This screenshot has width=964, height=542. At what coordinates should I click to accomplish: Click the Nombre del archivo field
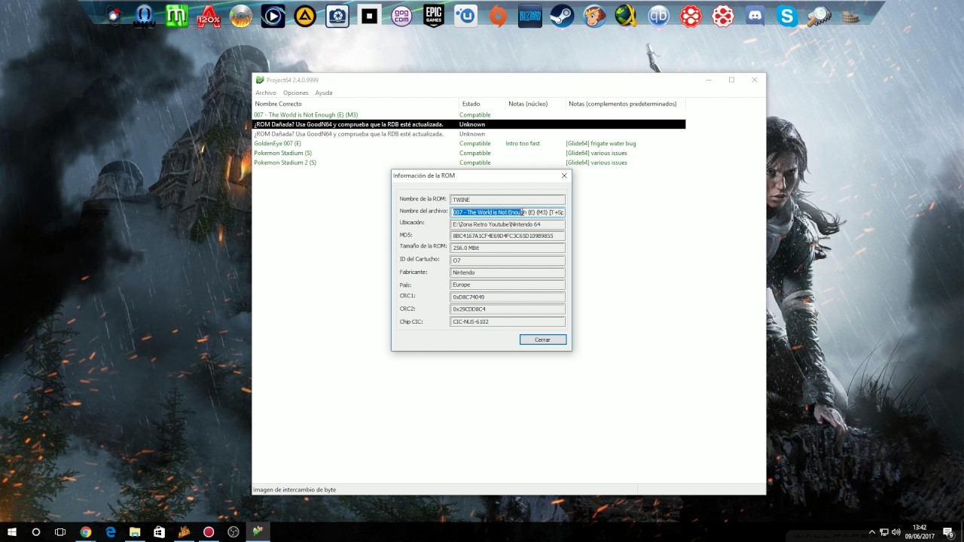(x=508, y=212)
